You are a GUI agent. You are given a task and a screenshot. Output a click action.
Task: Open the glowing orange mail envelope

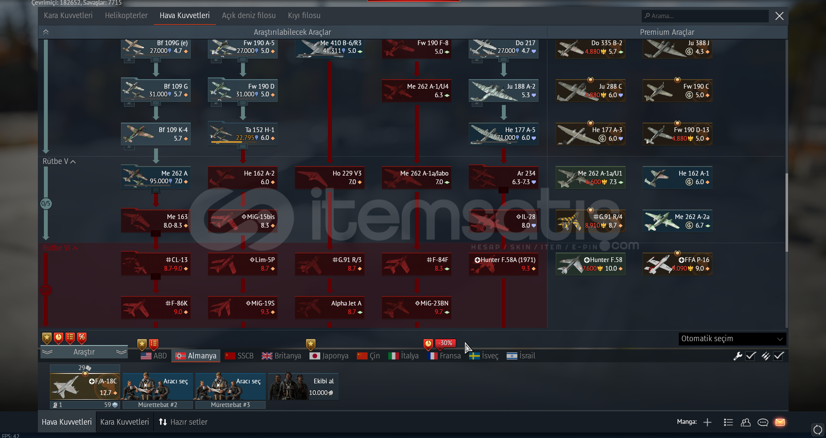[x=780, y=422]
